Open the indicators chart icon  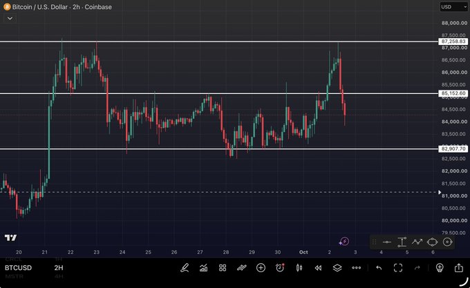(x=203, y=268)
